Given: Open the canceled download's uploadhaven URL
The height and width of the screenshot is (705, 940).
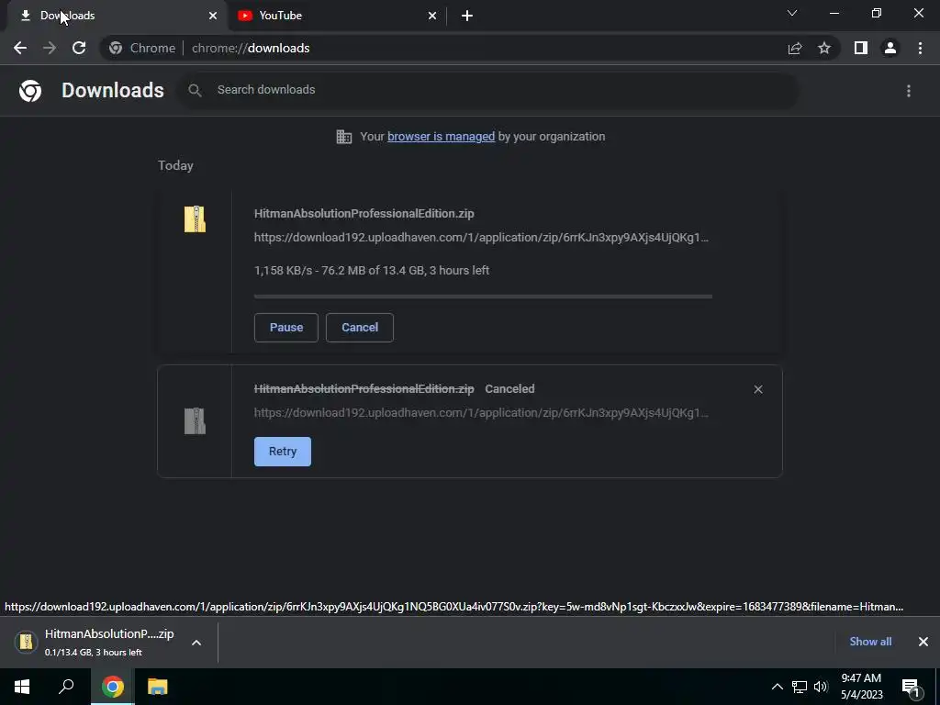Looking at the screenshot, I should tap(481, 413).
